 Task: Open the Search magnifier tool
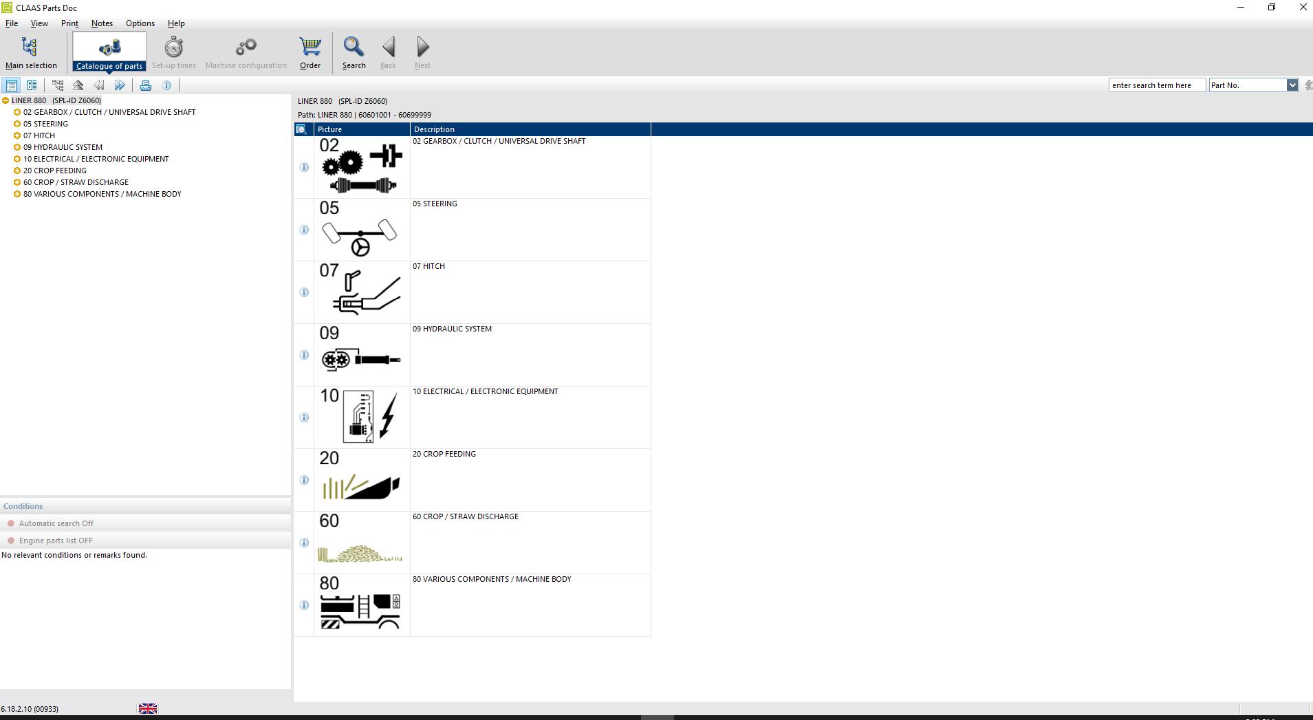click(354, 52)
